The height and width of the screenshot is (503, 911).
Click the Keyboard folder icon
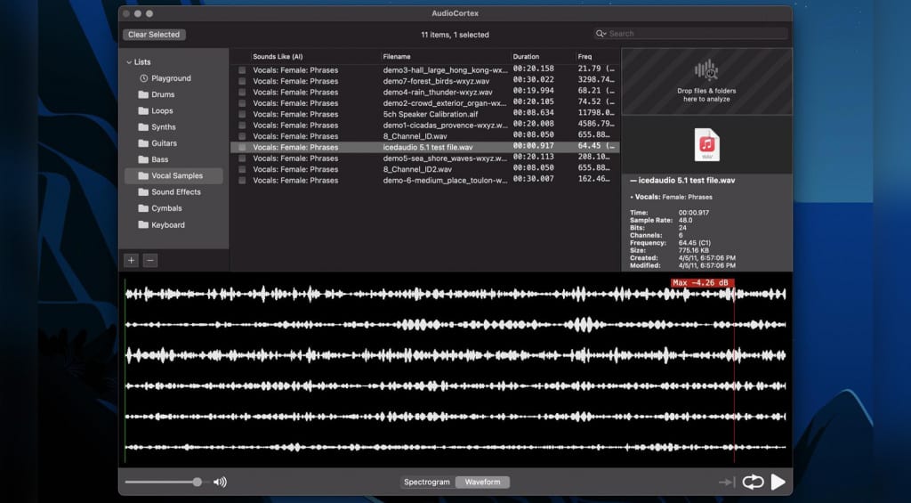(143, 224)
